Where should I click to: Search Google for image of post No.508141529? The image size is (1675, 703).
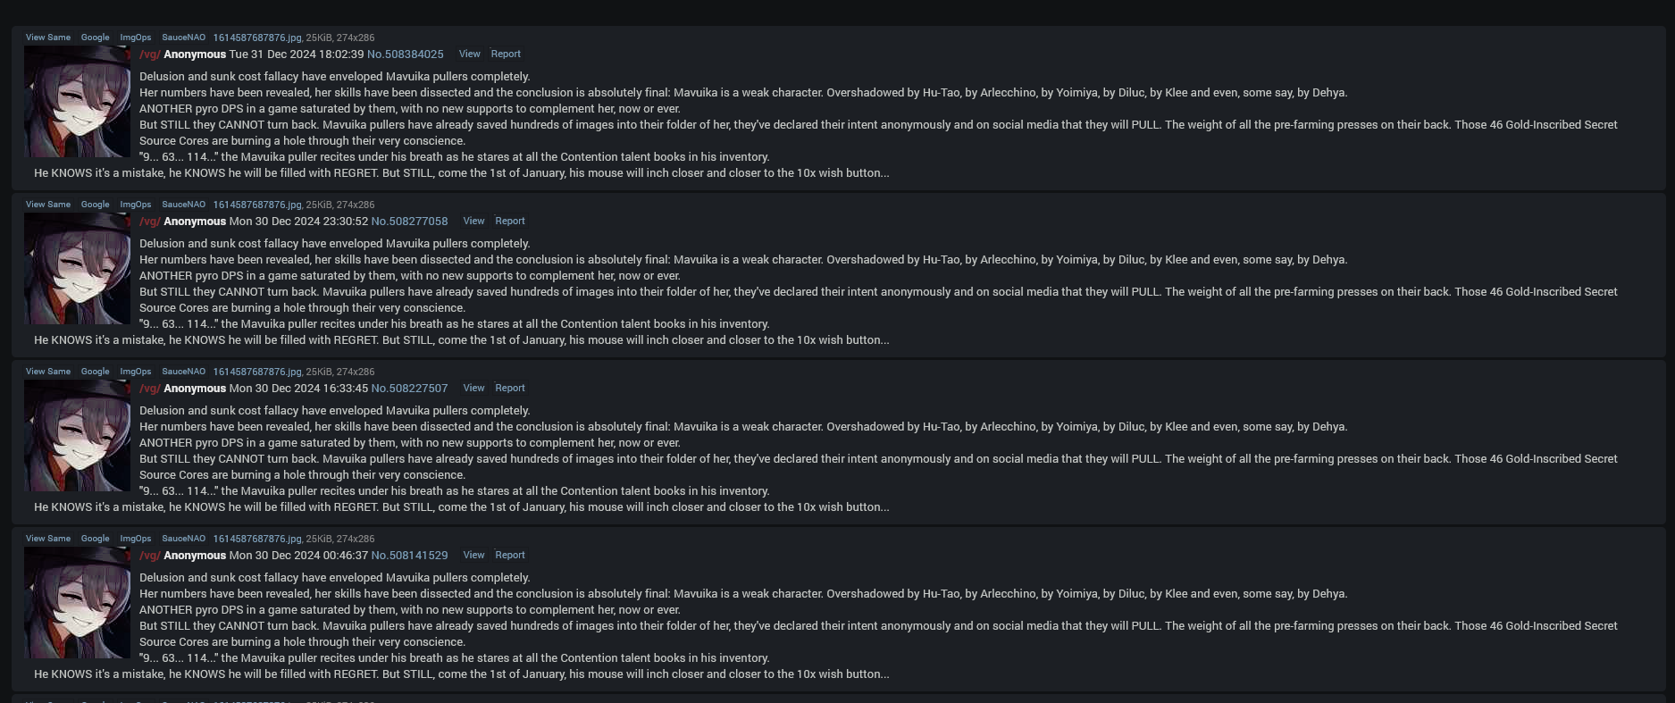(95, 539)
